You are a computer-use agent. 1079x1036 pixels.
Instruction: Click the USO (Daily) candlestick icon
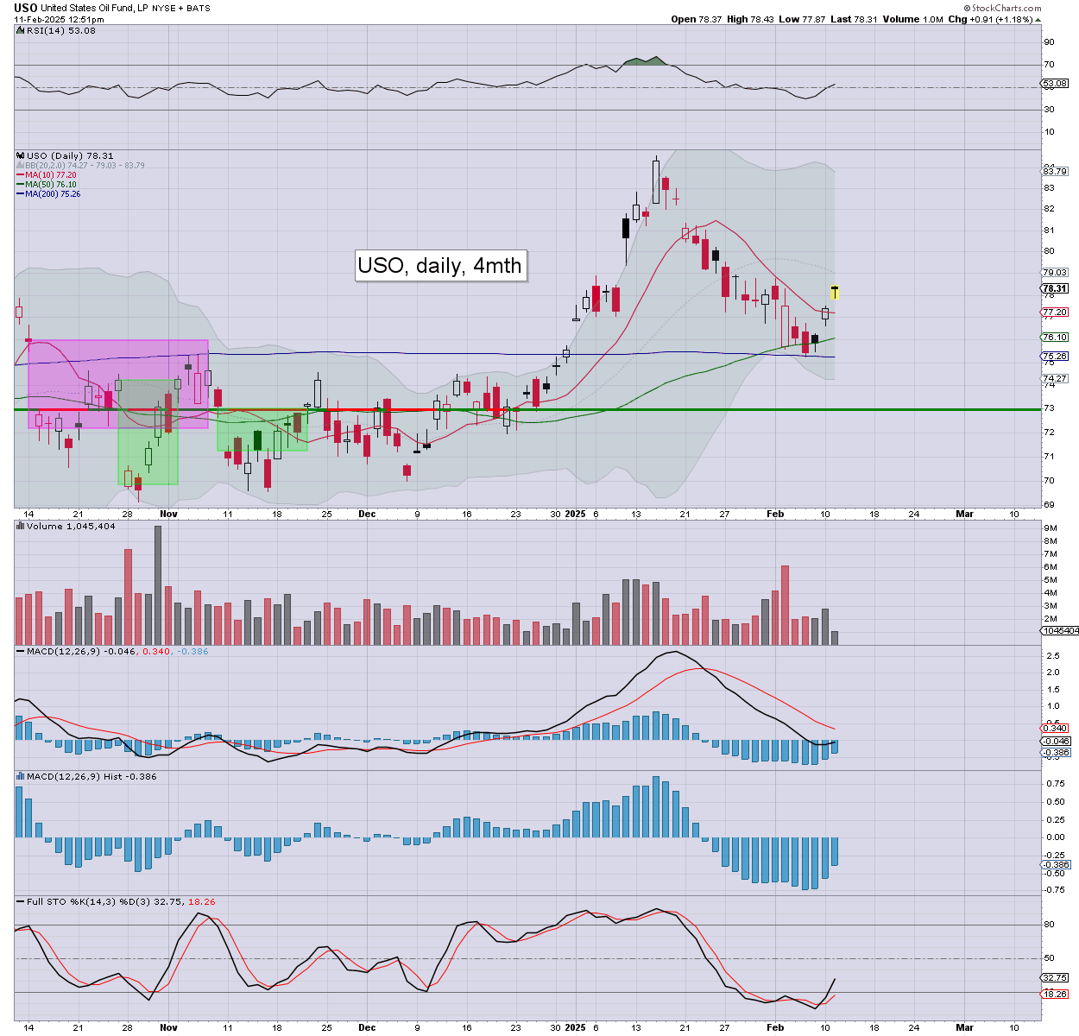[x=20, y=156]
